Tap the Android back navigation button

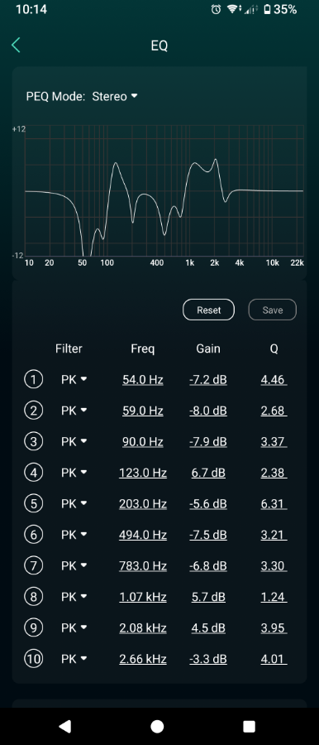[65, 726]
